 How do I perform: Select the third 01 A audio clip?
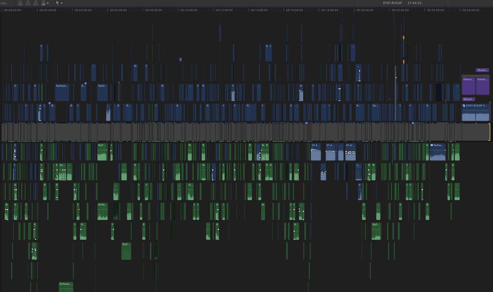350,152
